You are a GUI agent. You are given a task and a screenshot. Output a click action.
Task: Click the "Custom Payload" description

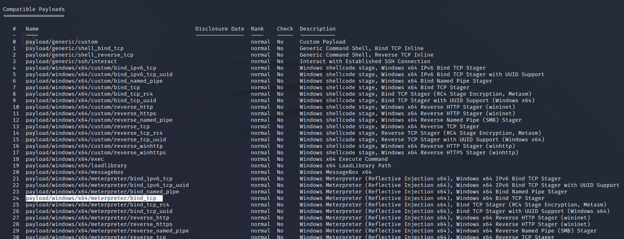pos(323,42)
